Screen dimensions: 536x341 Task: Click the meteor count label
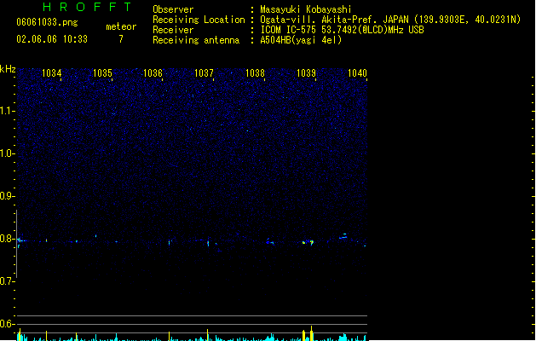pos(121,26)
